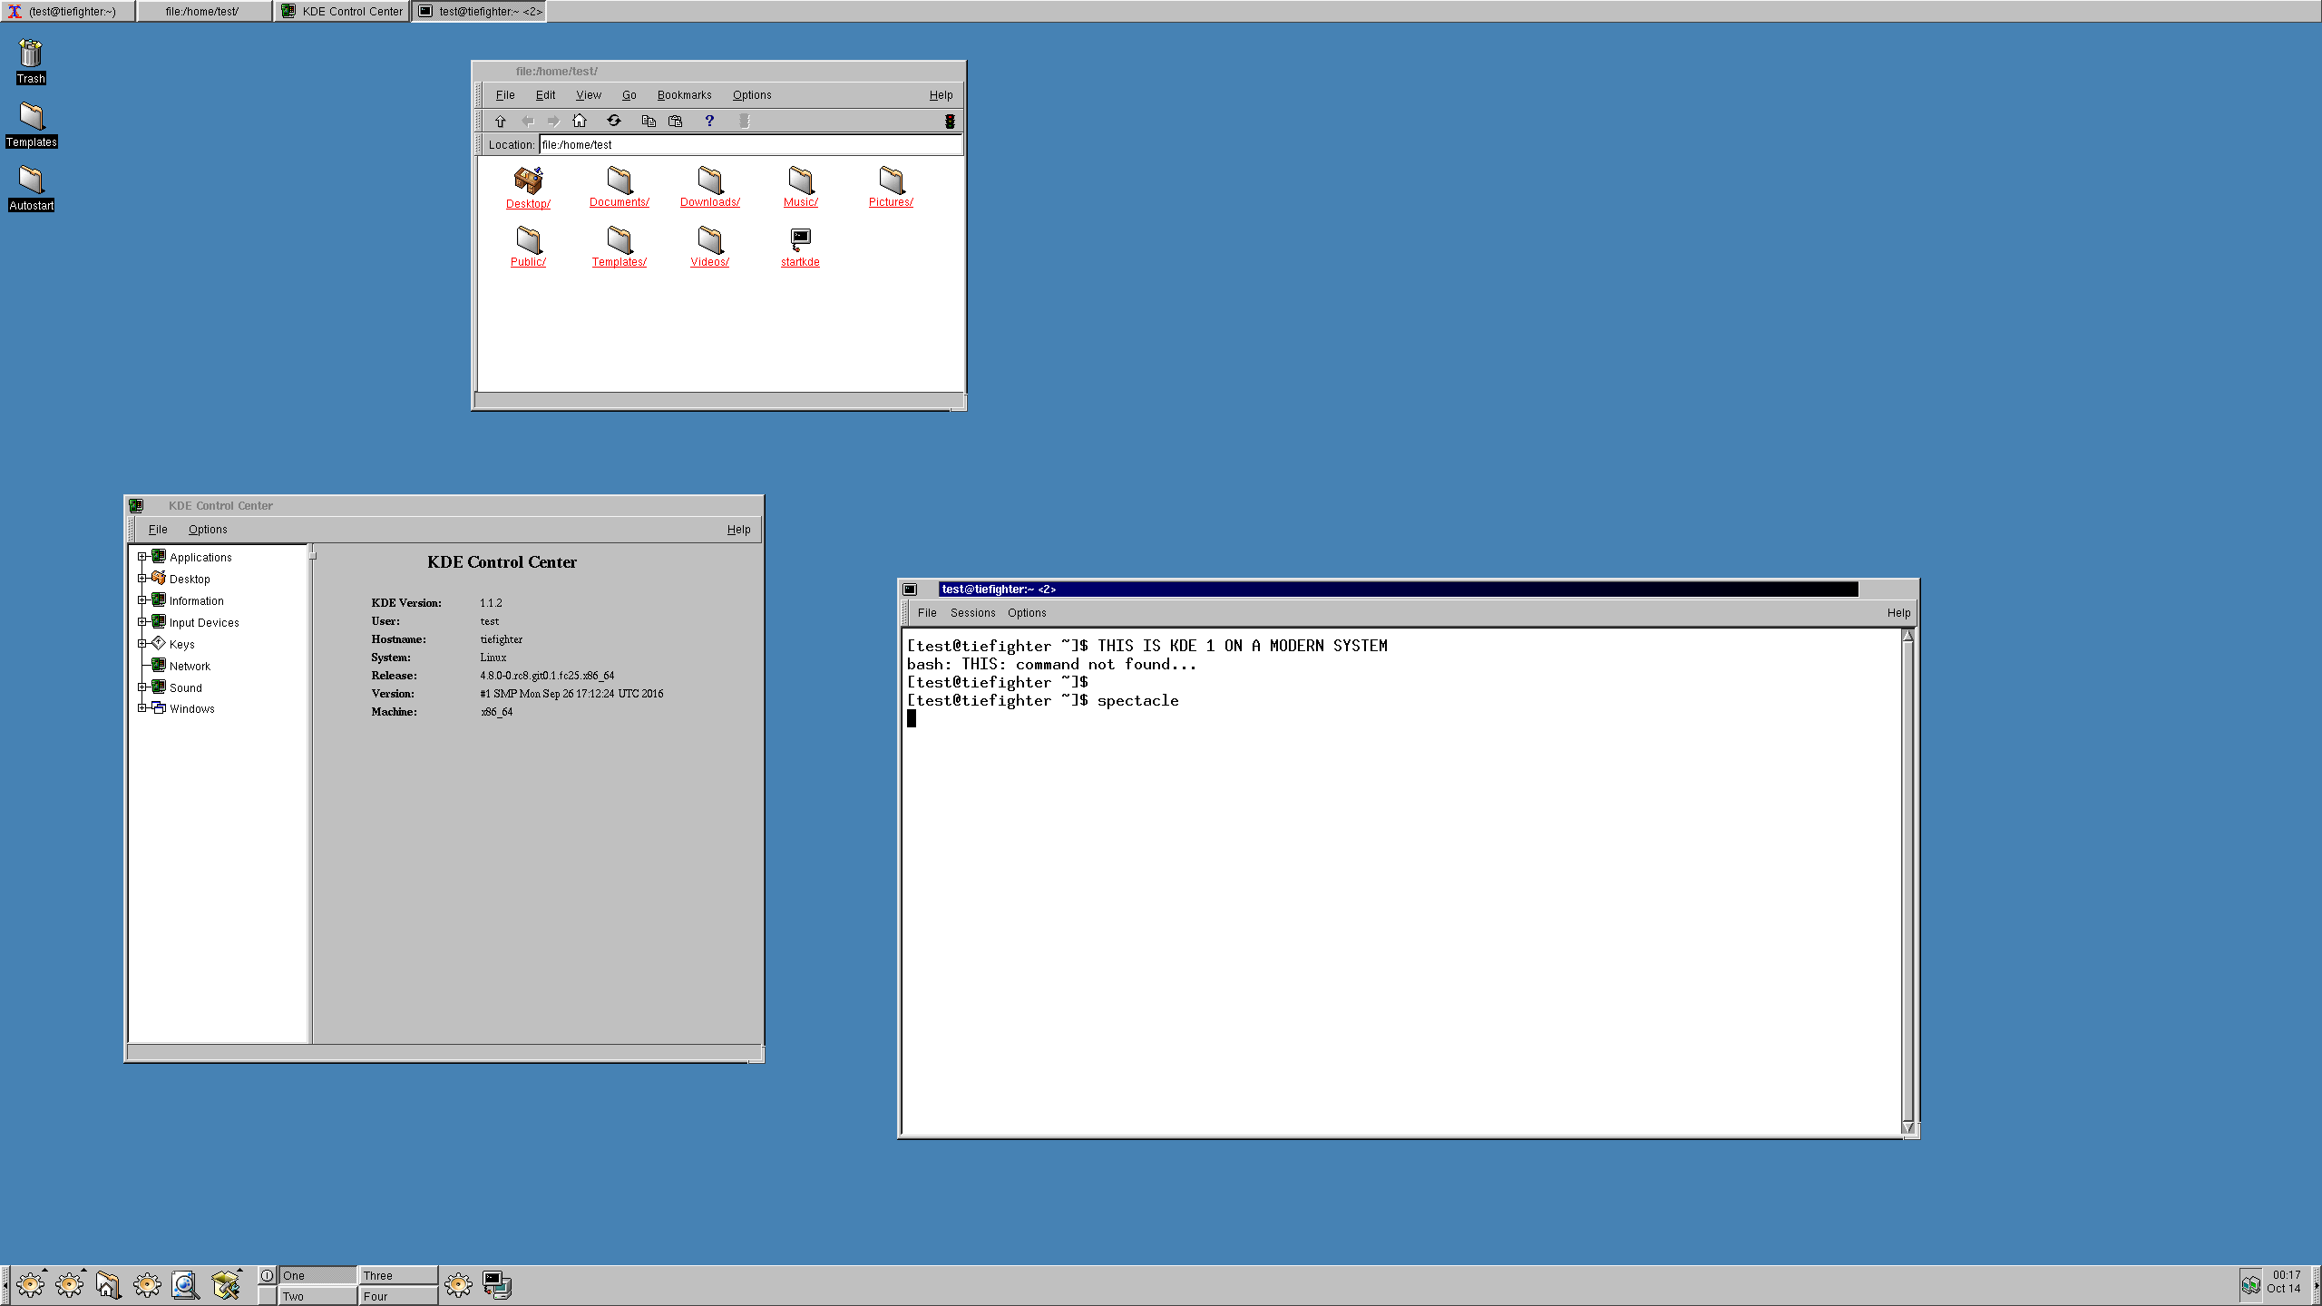The width and height of the screenshot is (2322, 1306).
Task: Open the Bookmarks menu in the file manager
Action: pyautogui.click(x=684, y=94)
